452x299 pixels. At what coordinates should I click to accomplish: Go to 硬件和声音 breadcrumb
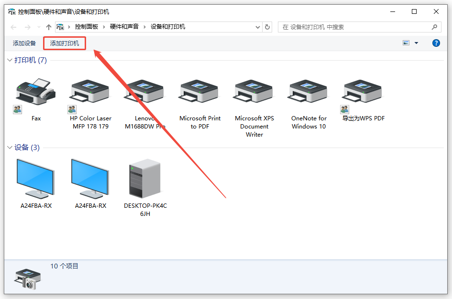point(124,27)
